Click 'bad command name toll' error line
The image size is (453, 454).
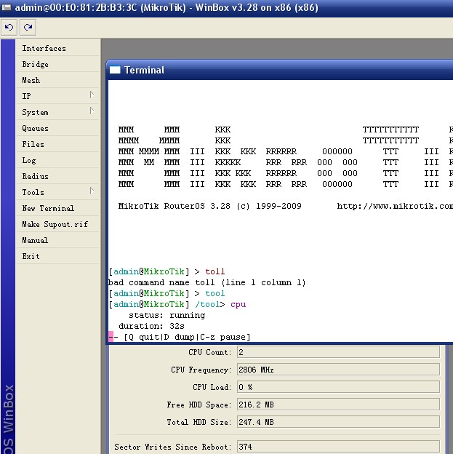coord(207,282)
